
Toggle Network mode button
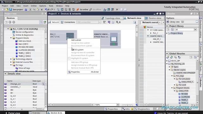click(x=54, y=22)
